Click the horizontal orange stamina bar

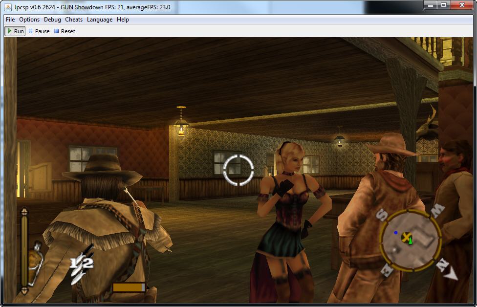pyautogui.click(x=129, y=287)
